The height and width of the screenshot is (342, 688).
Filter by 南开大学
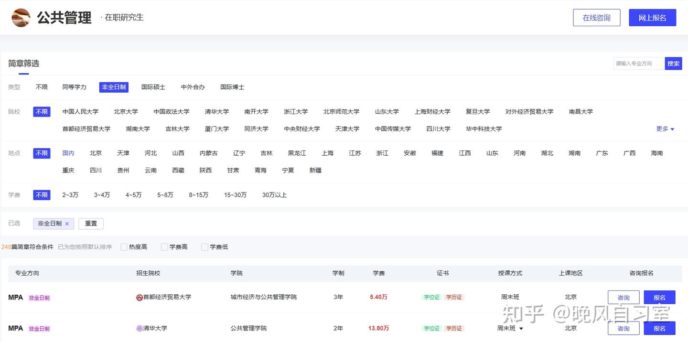(256, 112)
